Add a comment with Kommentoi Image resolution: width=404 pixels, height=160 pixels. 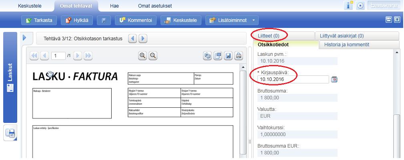135,20
